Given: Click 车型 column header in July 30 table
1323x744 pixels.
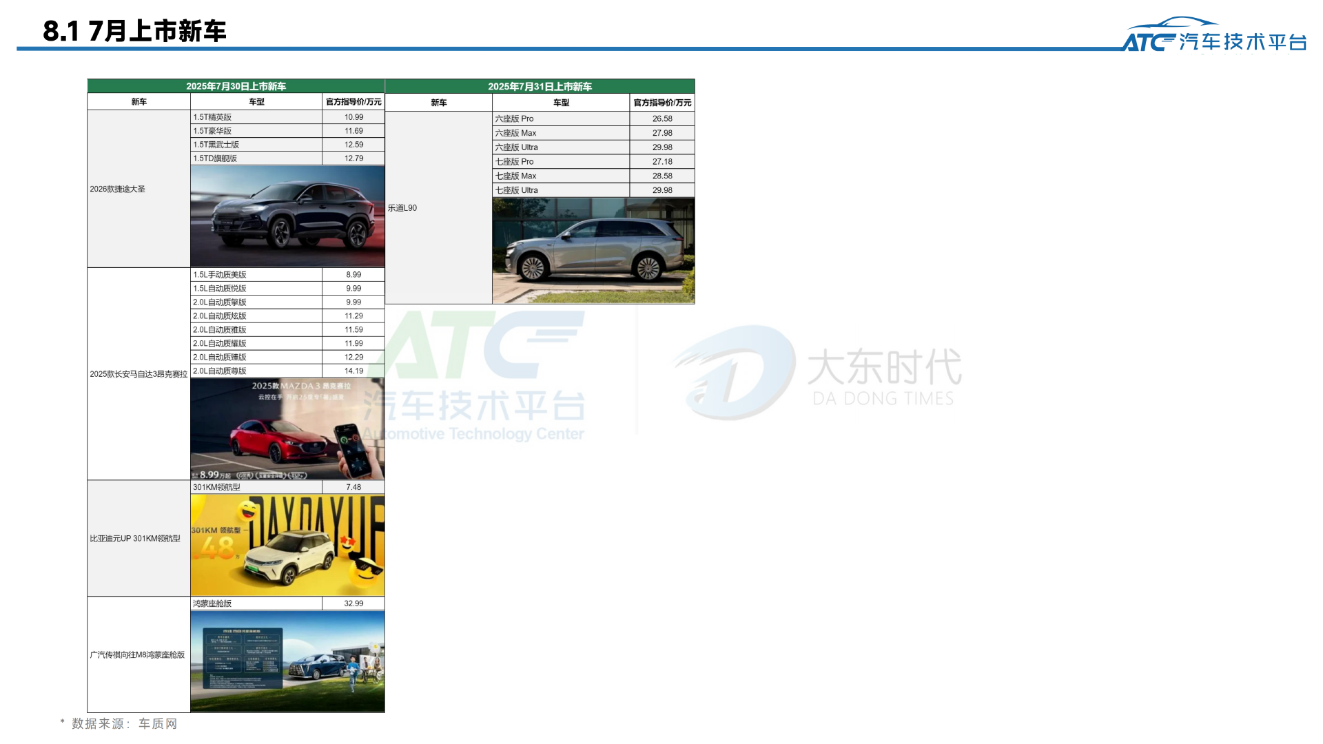Looking at the screenshot, I should [x=256, y=102].
